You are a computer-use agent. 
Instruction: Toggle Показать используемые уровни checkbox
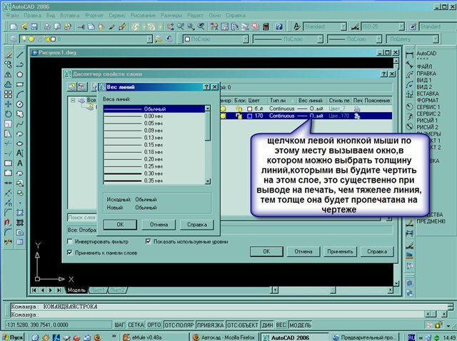[x=148, y=242]
